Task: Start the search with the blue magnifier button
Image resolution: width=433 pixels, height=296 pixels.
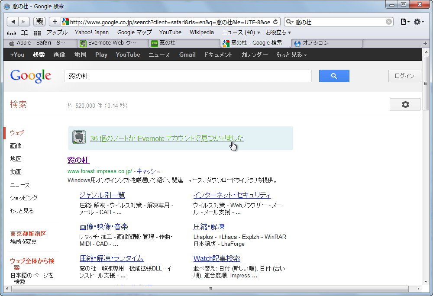Action: pyautogui.click(x=334, y=76)
